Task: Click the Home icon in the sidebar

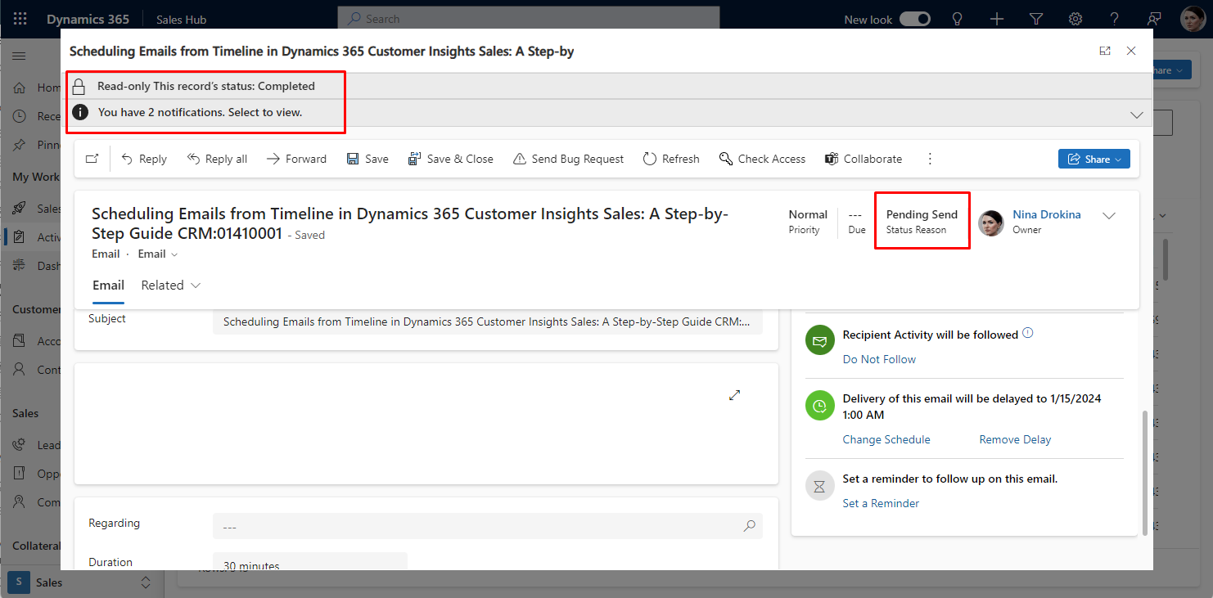Action: click(x=20, y=88)
